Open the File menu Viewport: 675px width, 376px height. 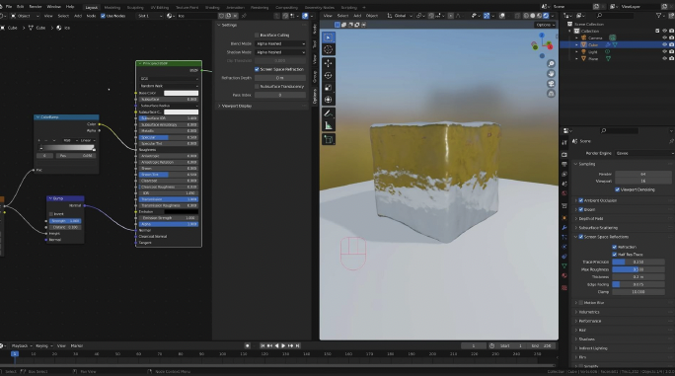tap(9, 7)
